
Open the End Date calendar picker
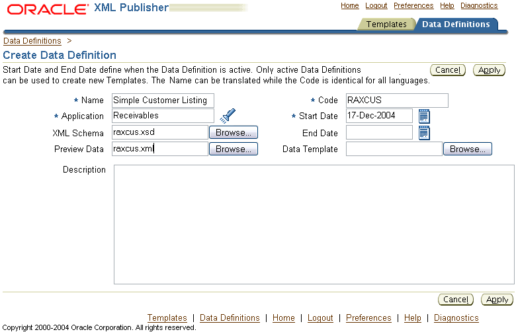[424, 133]
